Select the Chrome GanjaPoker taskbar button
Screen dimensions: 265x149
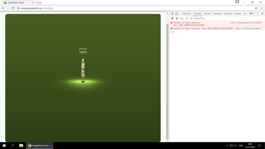[x=39, y=146]
